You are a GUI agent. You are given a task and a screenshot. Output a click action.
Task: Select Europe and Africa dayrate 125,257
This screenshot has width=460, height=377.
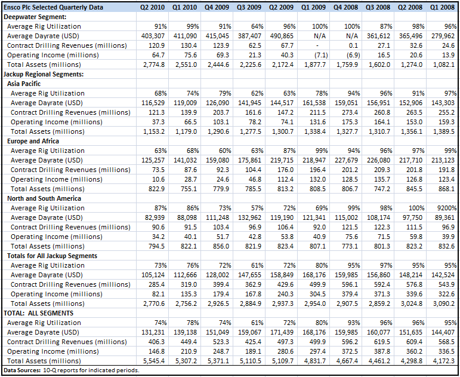(x=153, y=160)
